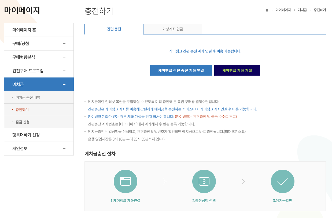Click the arrow between steps 2 and 3
Image resolution: width=332 pixels, height=218 pixels.
[243, 182]
